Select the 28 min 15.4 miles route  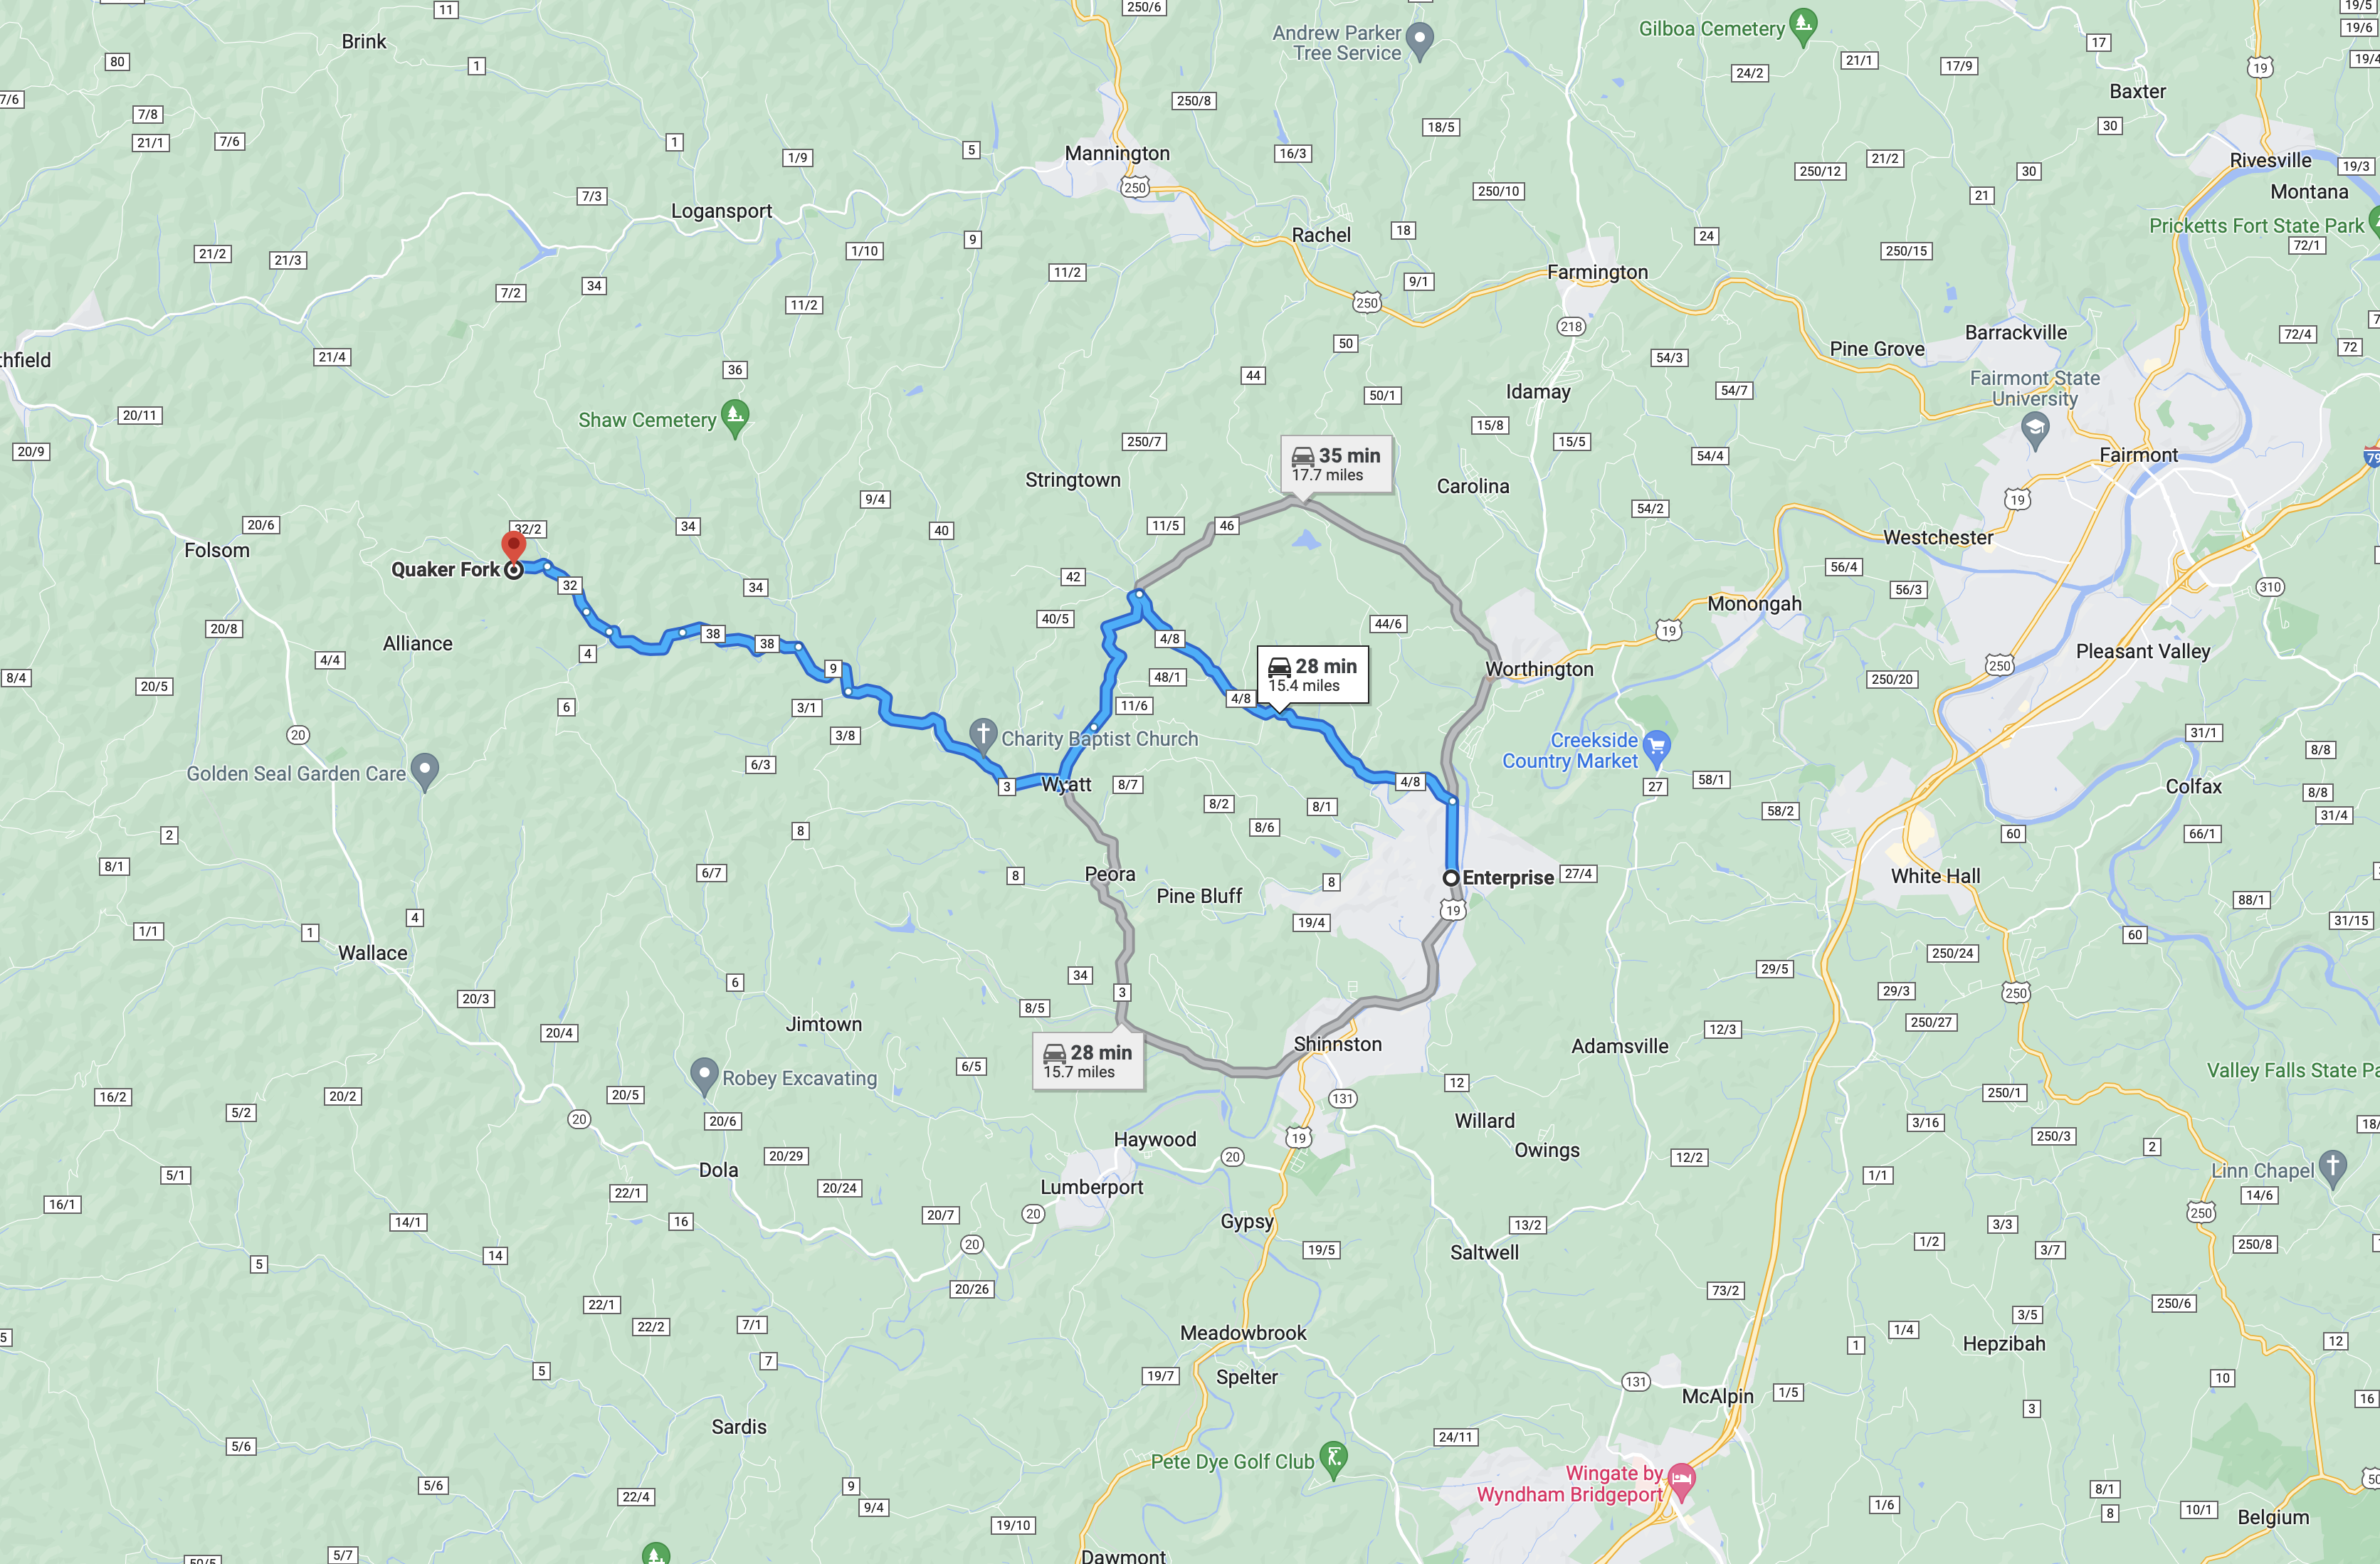click(x=1313, y=675)
